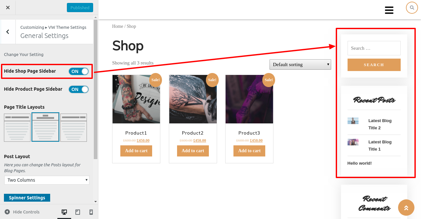
Task: Click the Hide Controls collapse arrow icon
Action: (7, 212)
